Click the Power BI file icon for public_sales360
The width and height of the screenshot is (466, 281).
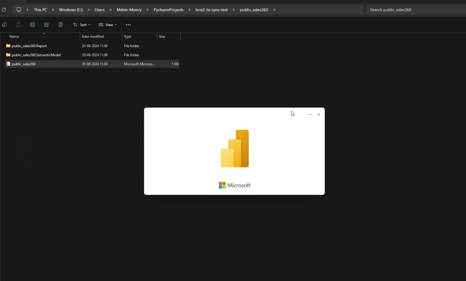tap(8, 64)
